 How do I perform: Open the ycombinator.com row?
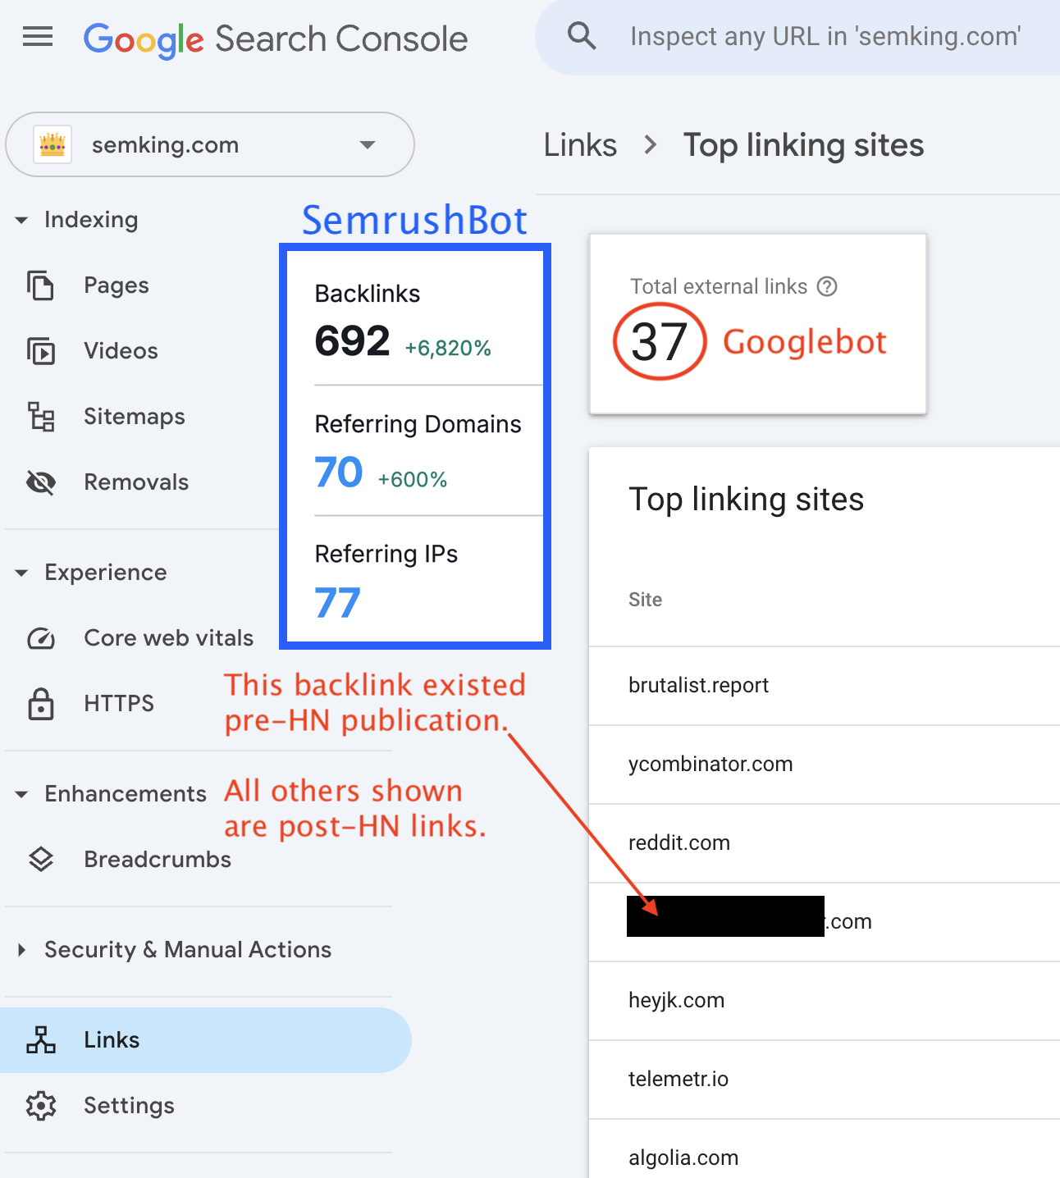(x=825, y=765)
